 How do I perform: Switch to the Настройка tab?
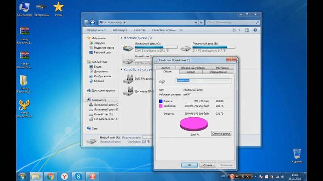click(x=222, y=67)
